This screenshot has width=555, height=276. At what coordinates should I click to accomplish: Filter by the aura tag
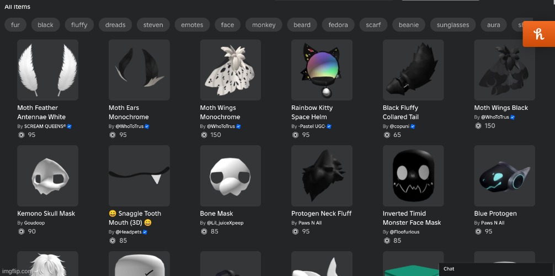tap(493, 25)
